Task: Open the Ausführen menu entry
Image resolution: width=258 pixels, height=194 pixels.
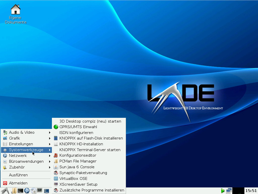Action: coord(26,175)
